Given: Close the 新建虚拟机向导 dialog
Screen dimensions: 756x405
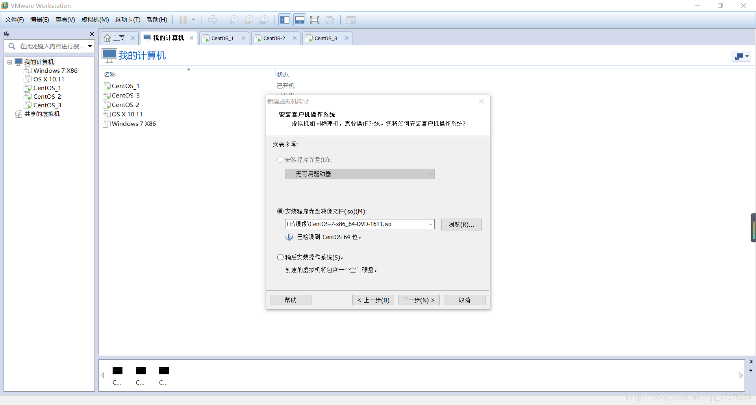Looking at the screenshot, I should [x=482, y=101].
